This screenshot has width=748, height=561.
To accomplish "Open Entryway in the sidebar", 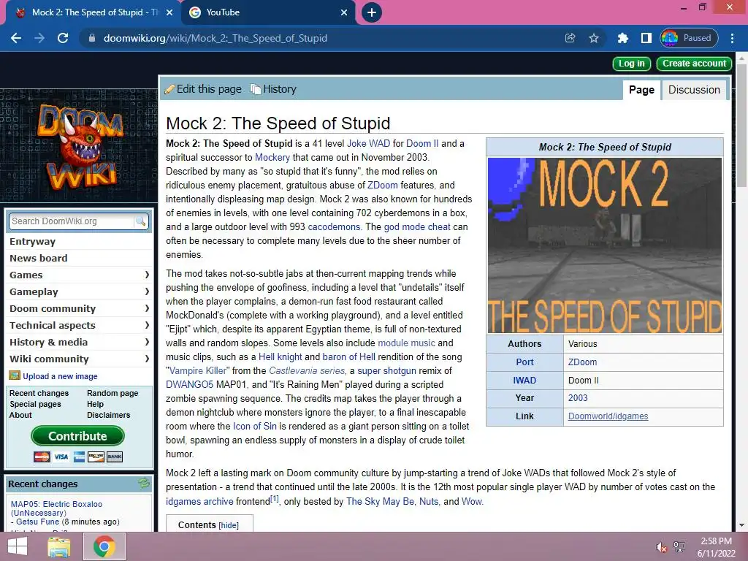I will click(32, 241).
